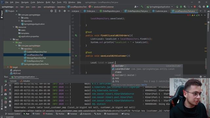
Task: Open the SpringdatajpaApplication run configuration dropdown
Action: tap(160, 7)
